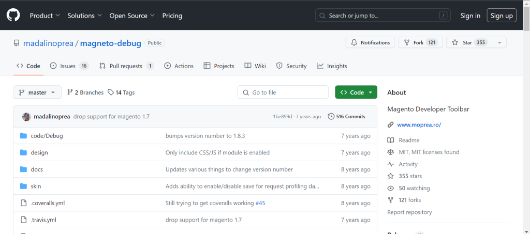This screenshot has height=234, width=530.
Task: Click the design folder icon
Action: [23, 153]
